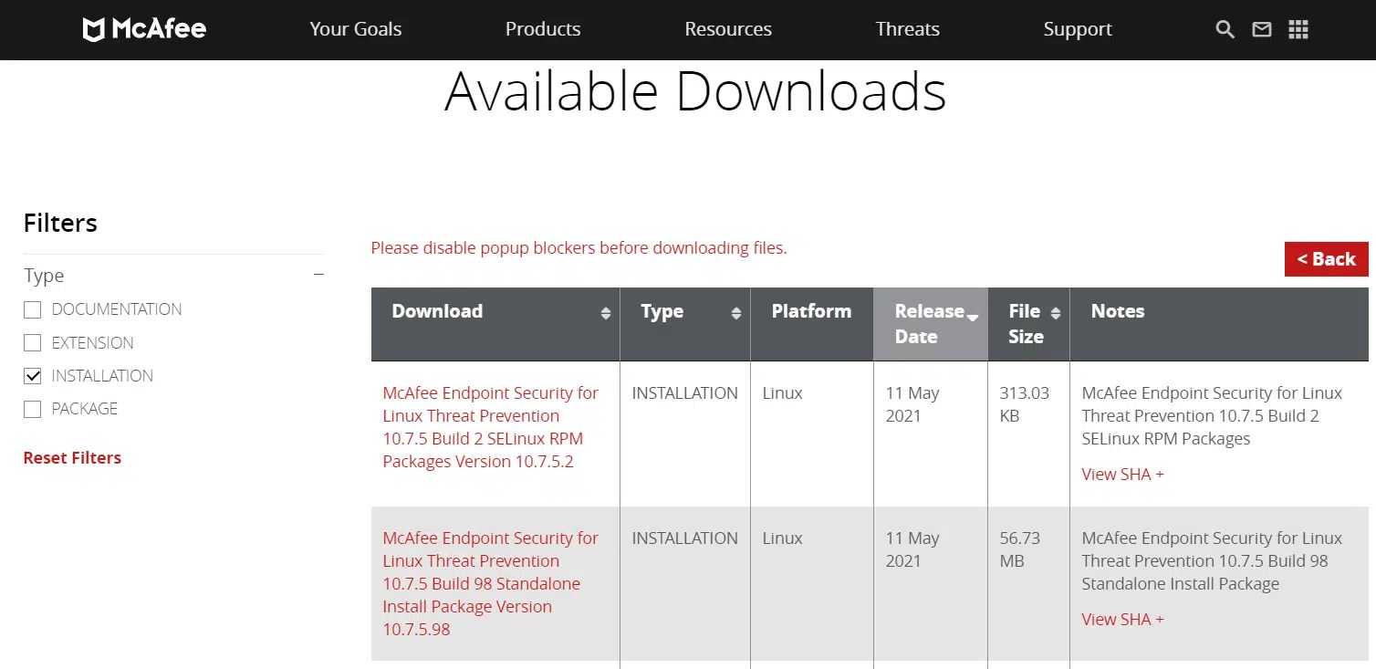Click the red Back button
Screen dimensions: 1376x669
(1326, 259)
